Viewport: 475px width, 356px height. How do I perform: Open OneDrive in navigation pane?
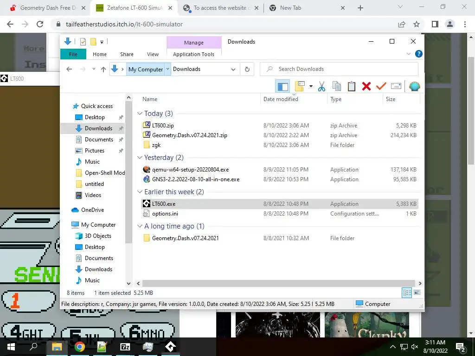coord(92,210)
